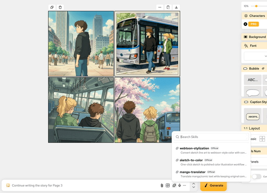Image resolution: width=267 pixels, height=193 pixels.
Task: Open page options three-dot menu above the comic
Action: coord(160,7)
